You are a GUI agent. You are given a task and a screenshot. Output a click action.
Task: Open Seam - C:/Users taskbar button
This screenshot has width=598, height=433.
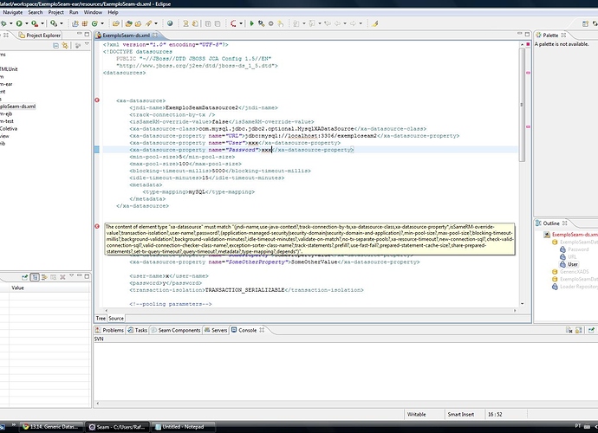click(117, 427)
